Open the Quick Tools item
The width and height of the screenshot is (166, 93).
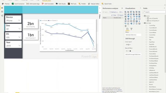click(107, 4)
